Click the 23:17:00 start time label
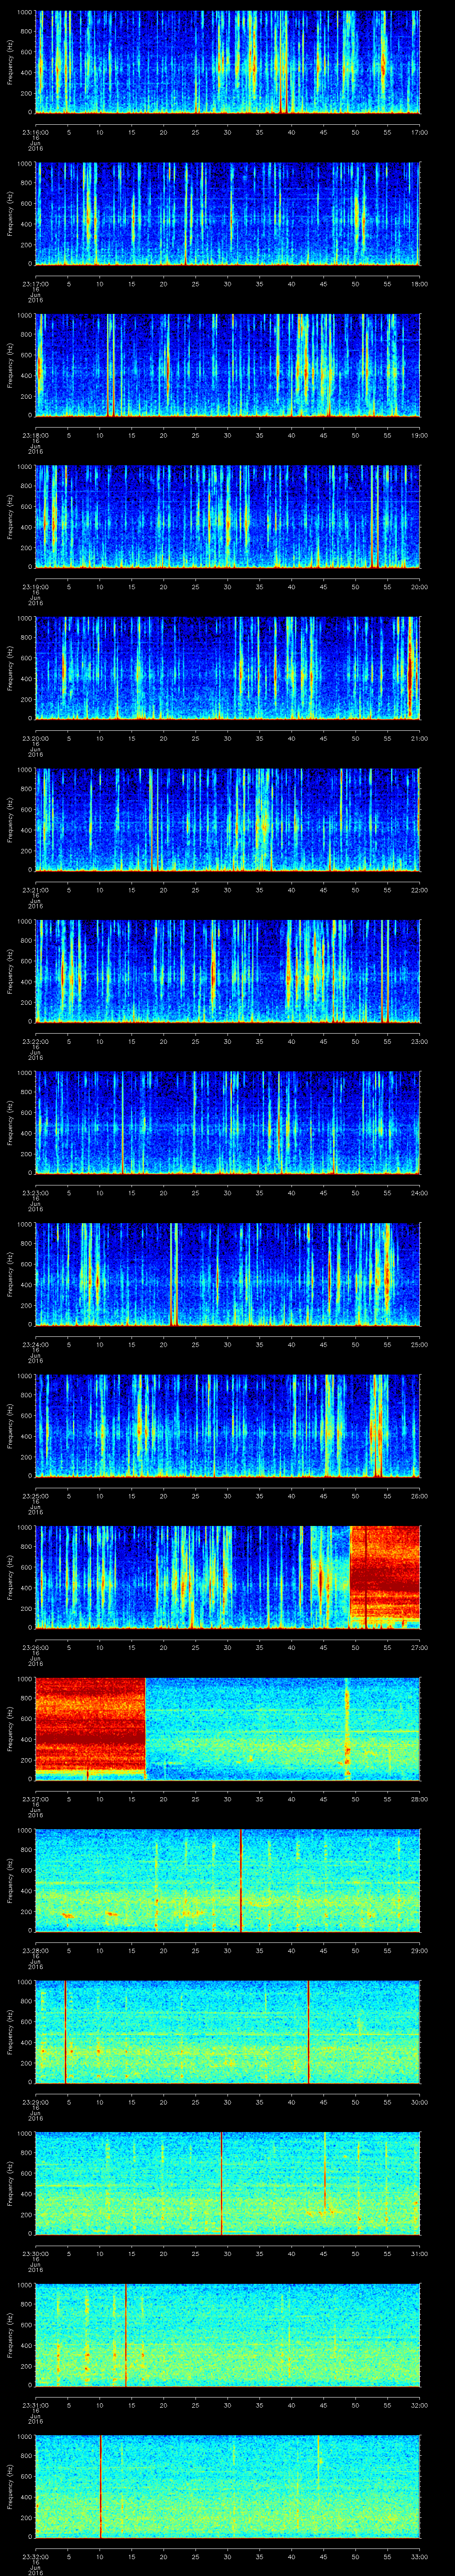The image size is (455, 2576). 35,284
